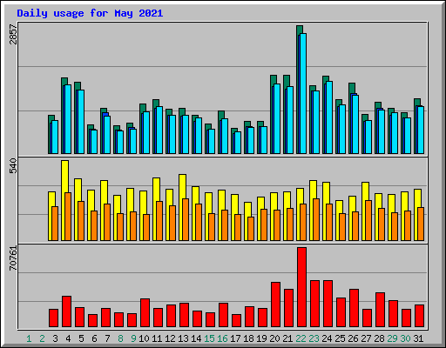The image size is (446, 348).
Task: Click day label '4' on the x-axis
Action: [x=68, y=338]
